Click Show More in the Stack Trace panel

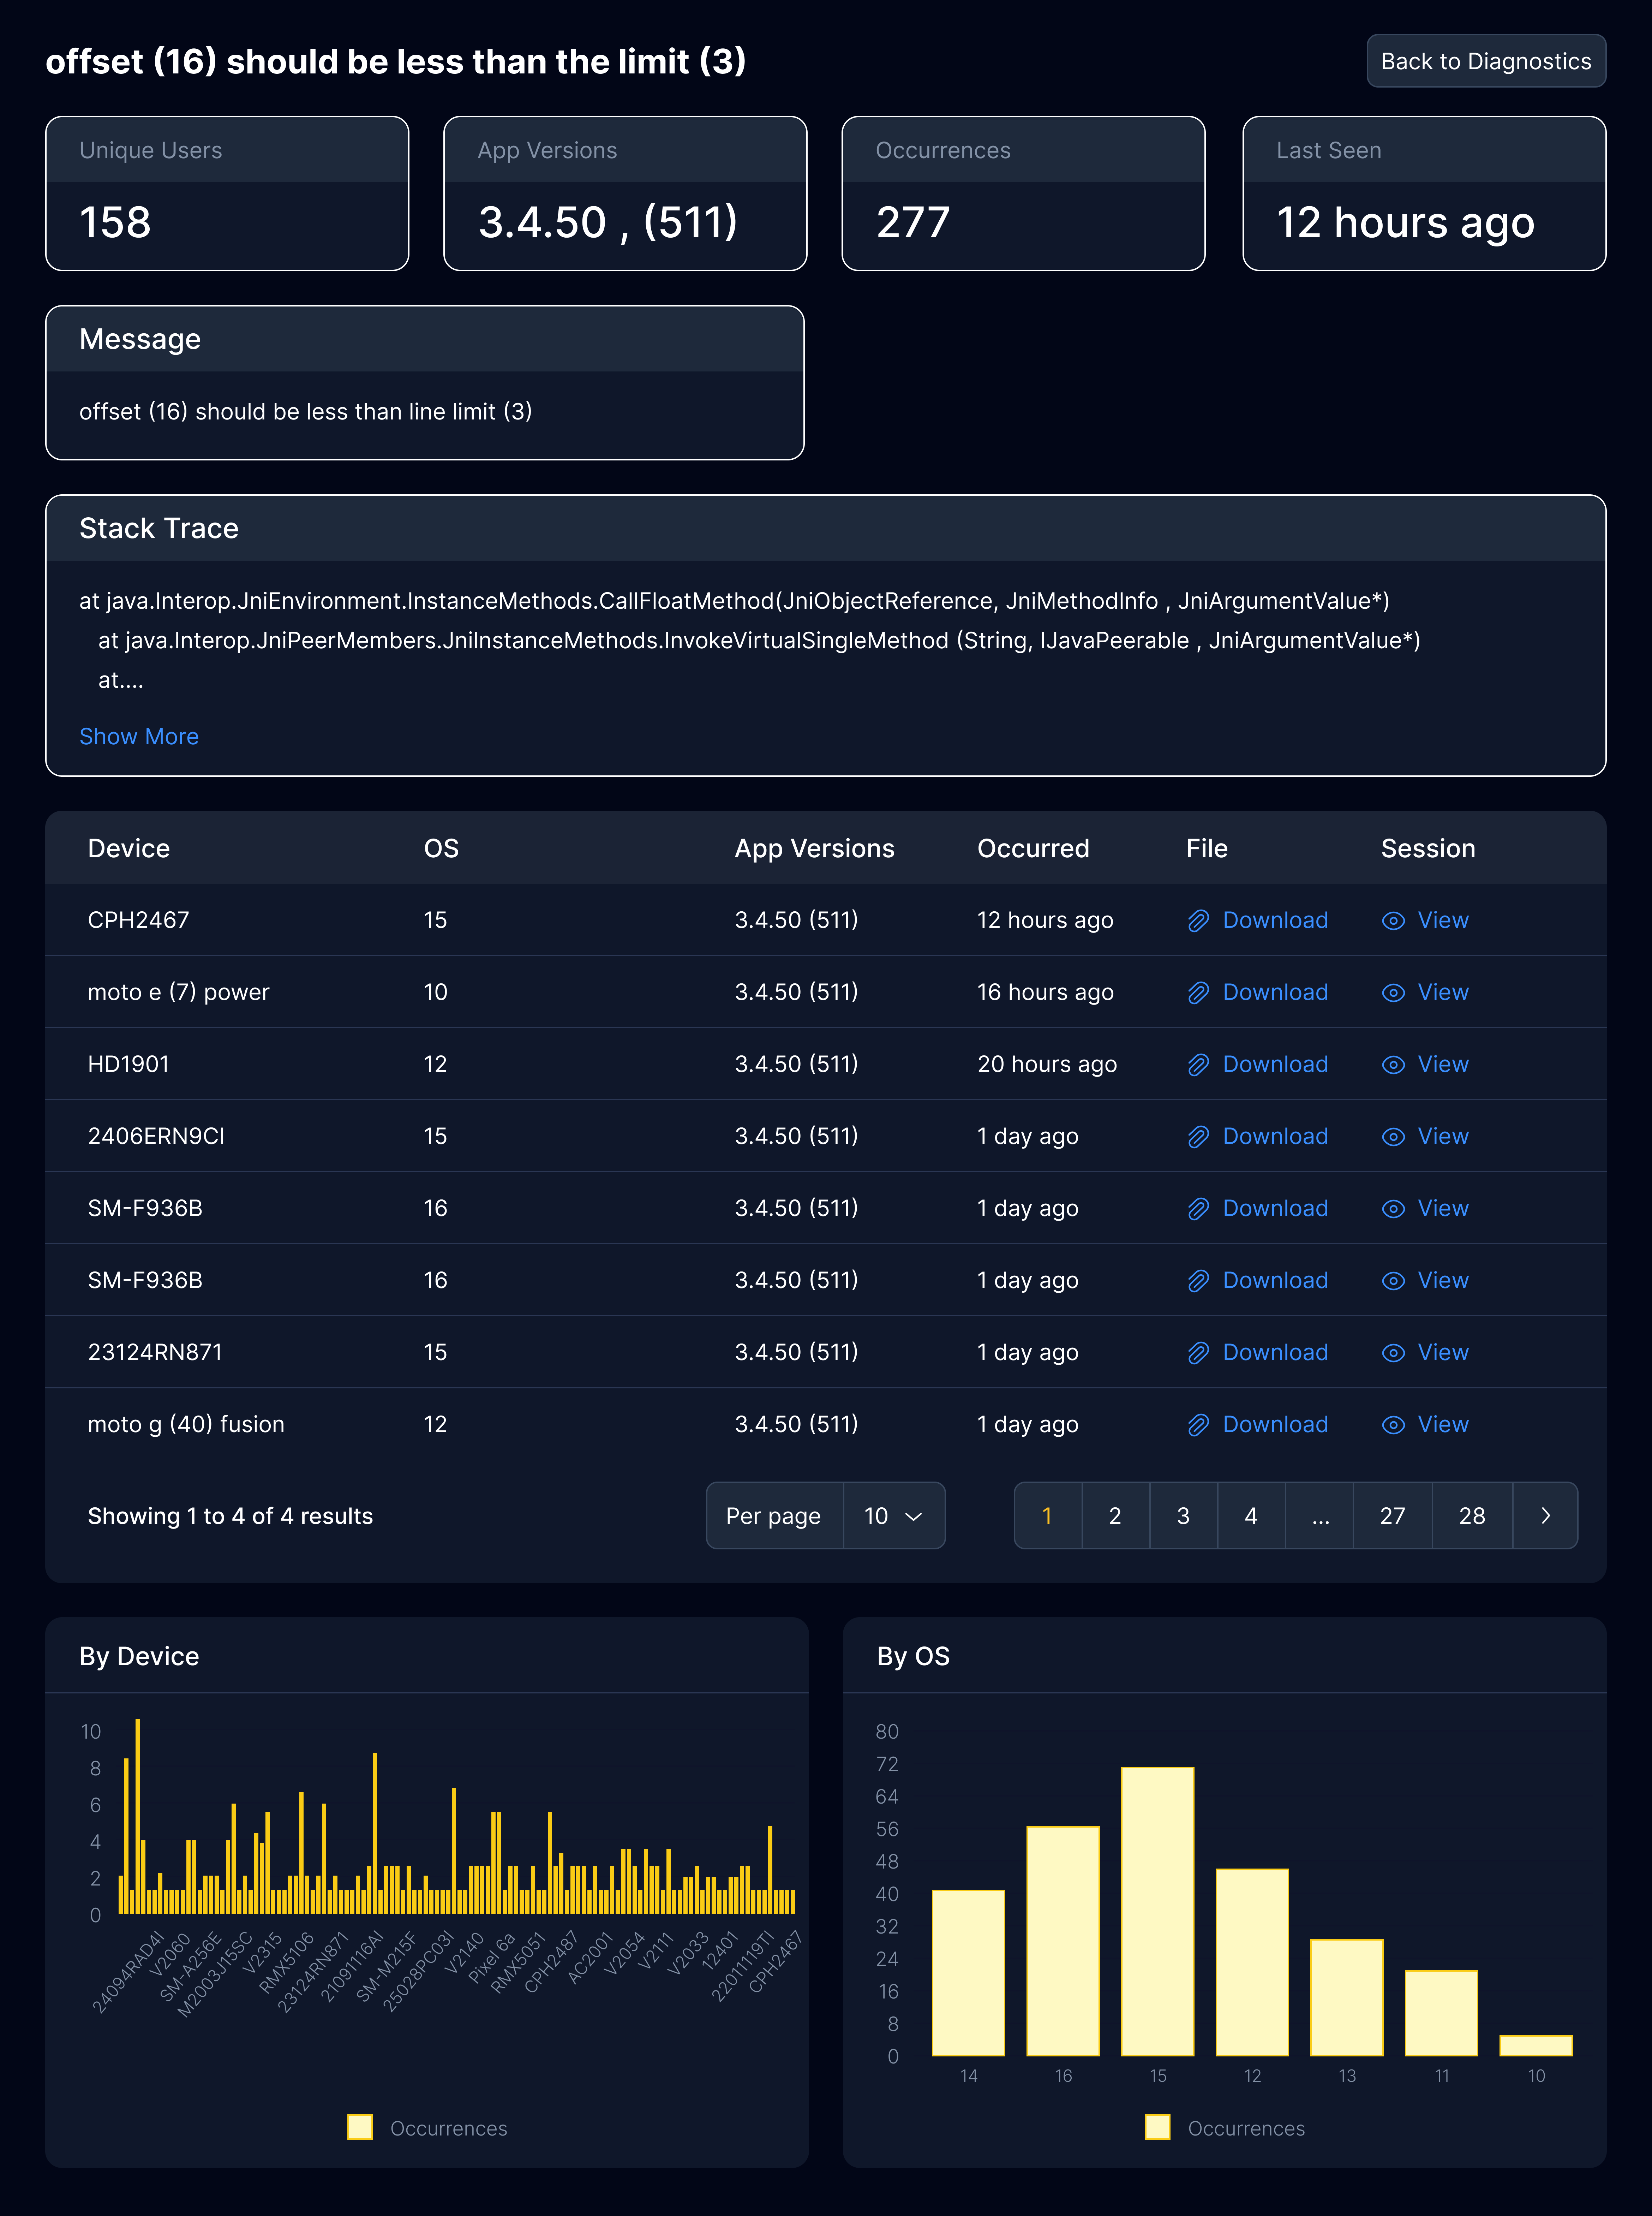(139, 736)
